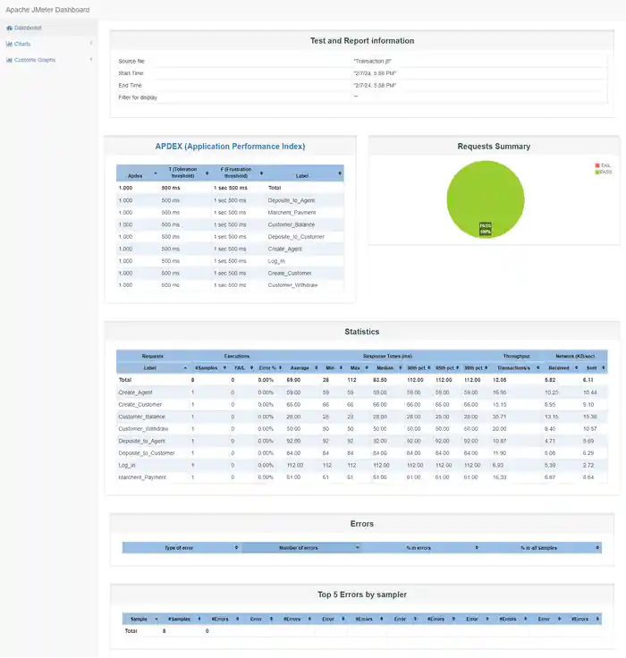The width and height of the screenshot is (626, 658).
Task: Sort Top 5 Errors by #Samples column
Action: tap(182, 619)
